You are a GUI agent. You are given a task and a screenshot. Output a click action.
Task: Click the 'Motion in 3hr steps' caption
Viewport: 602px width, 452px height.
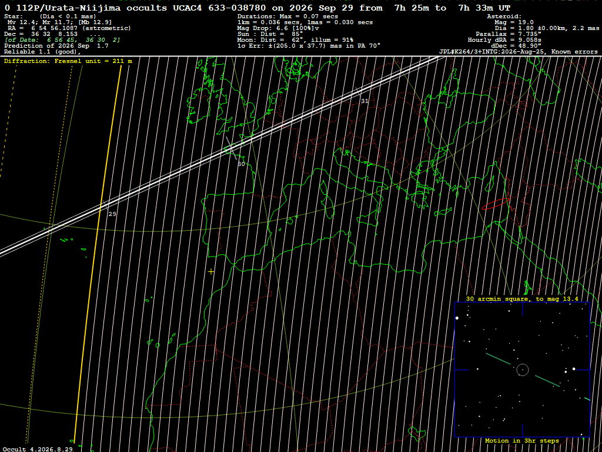click(x=522, y=440)
